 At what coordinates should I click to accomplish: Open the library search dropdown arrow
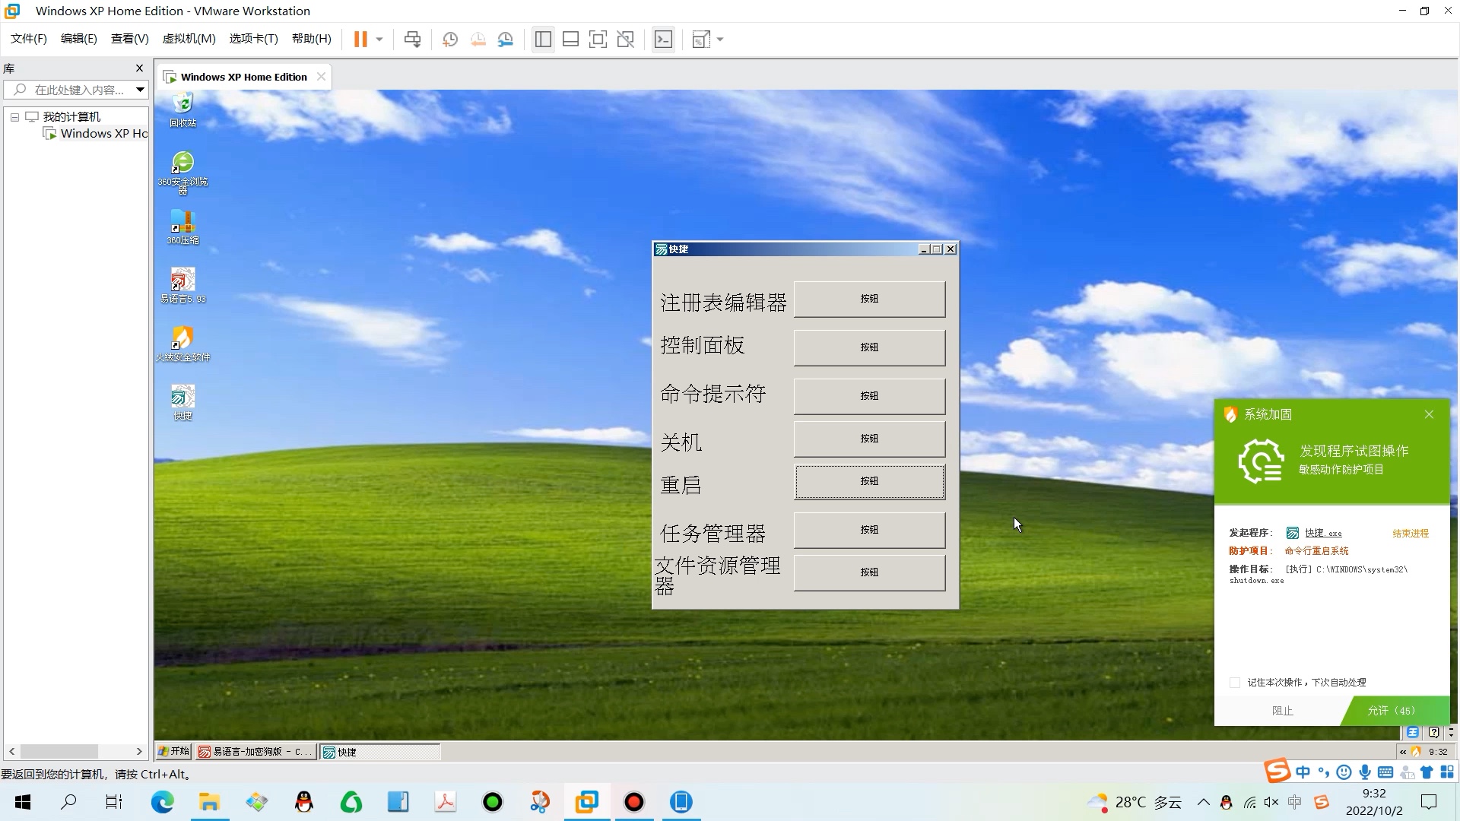[140, 90]
